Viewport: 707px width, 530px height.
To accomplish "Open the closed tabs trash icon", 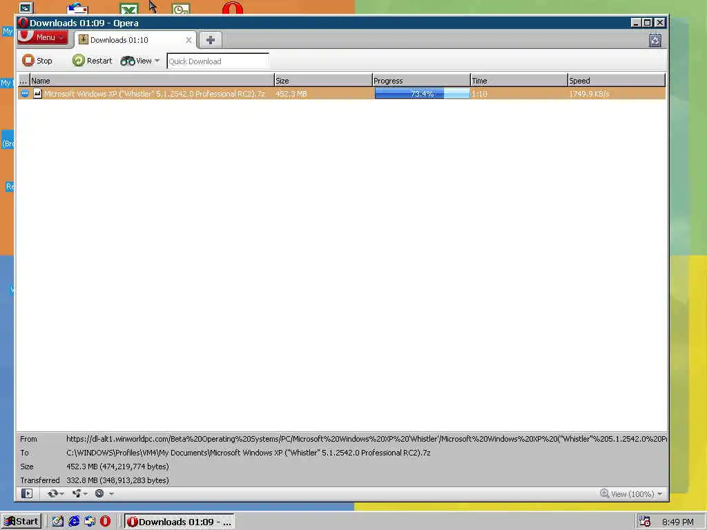I will point(655,40).
